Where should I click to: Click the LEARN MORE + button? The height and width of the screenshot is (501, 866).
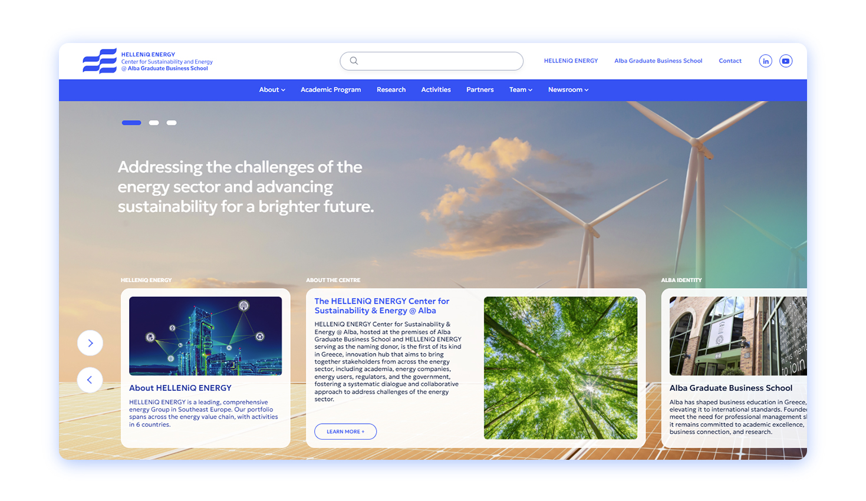click(x=345, y=431)
